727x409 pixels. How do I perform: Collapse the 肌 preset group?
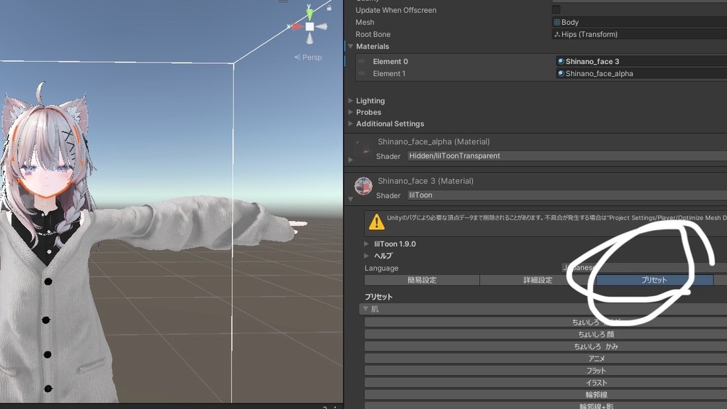pyautogui.click(x=366, y=309)
